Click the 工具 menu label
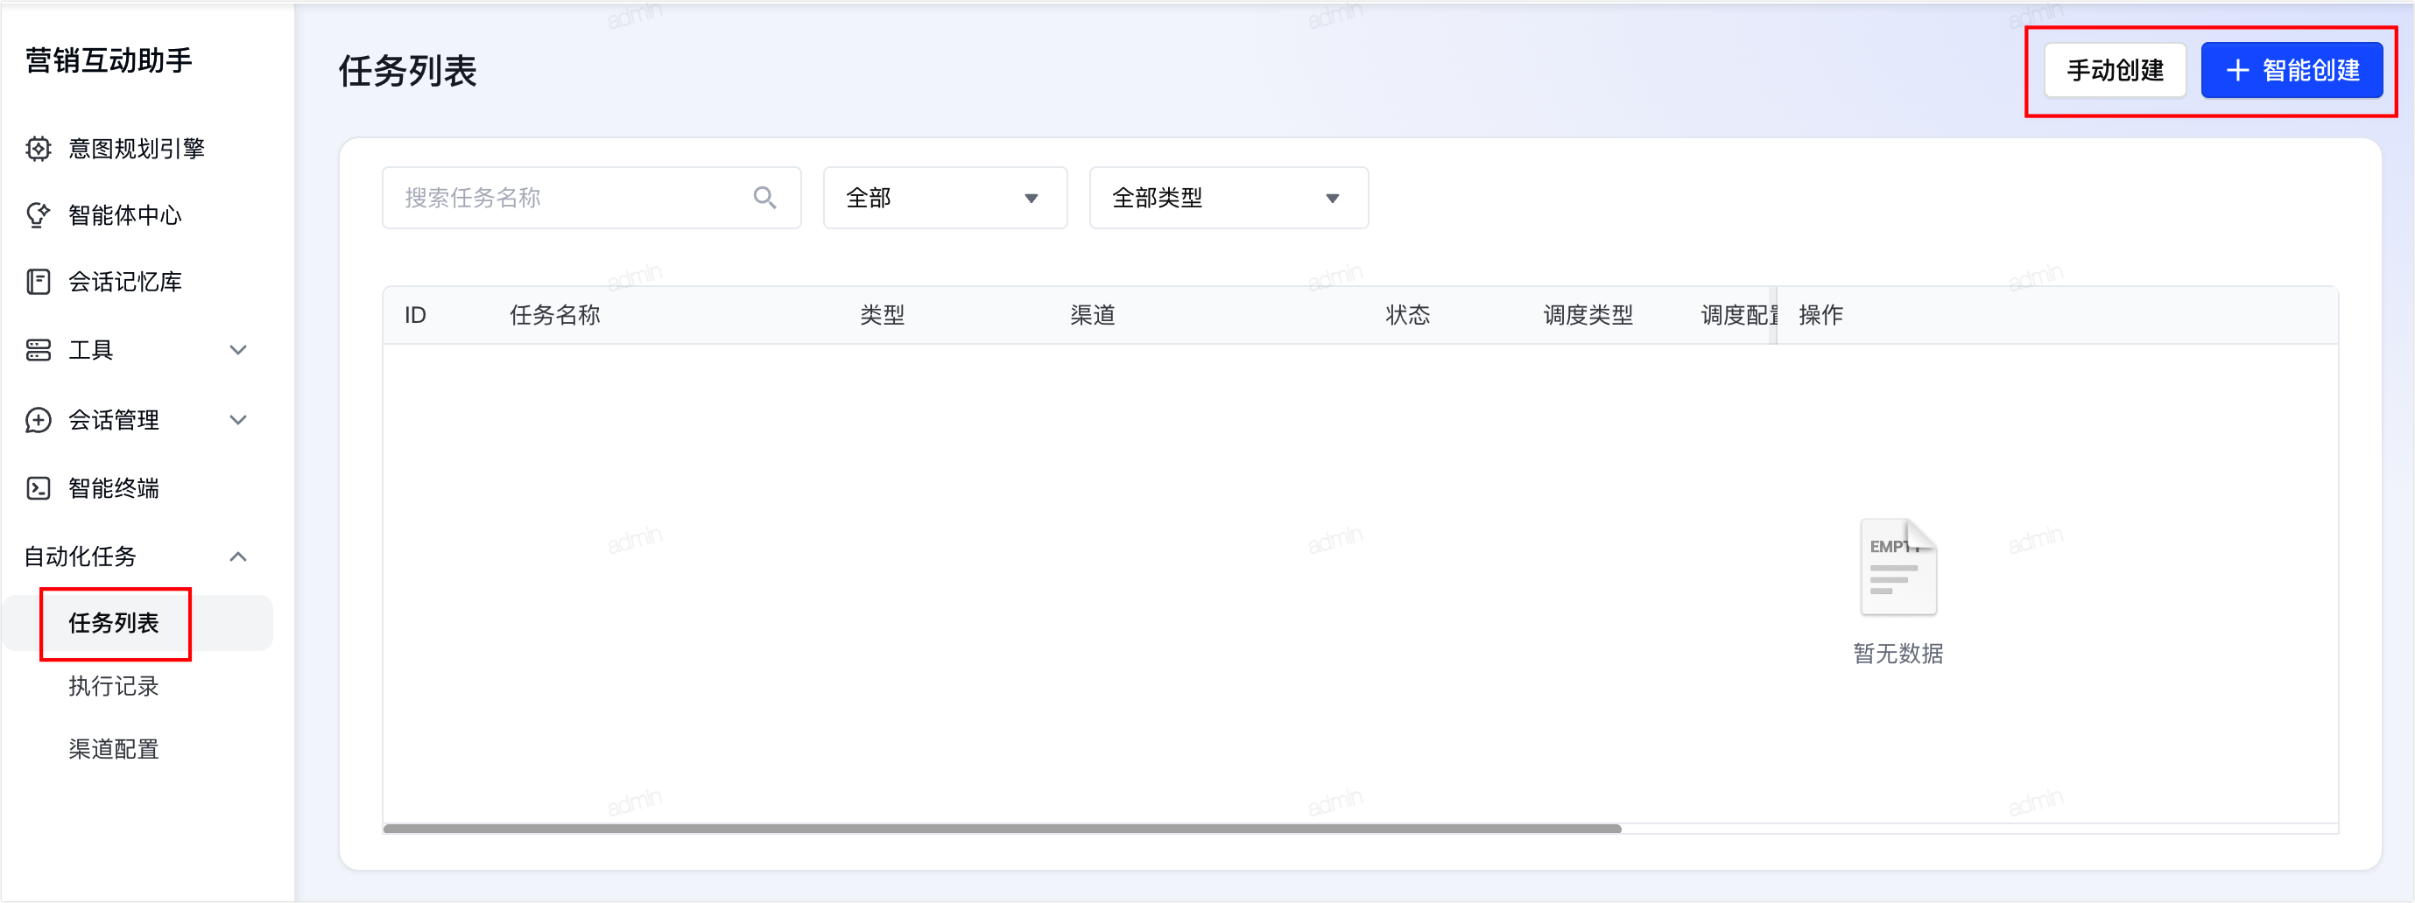2415x903 pixels. pyautogui.click(x=90, y=350)
